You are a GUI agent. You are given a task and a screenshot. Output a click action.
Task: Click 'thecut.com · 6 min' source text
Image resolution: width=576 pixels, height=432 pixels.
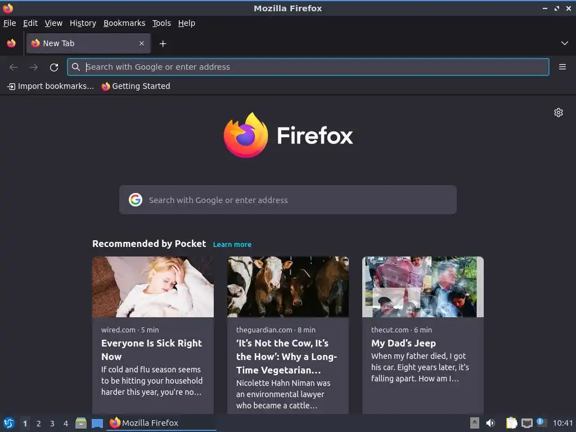pos(402,330)
